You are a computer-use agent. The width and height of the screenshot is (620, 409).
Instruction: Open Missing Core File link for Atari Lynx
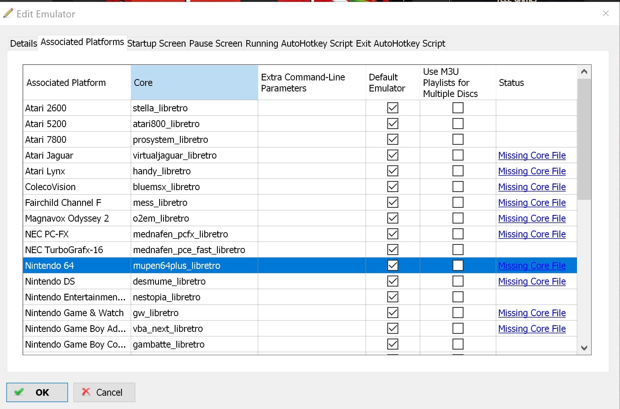point(532,171)
